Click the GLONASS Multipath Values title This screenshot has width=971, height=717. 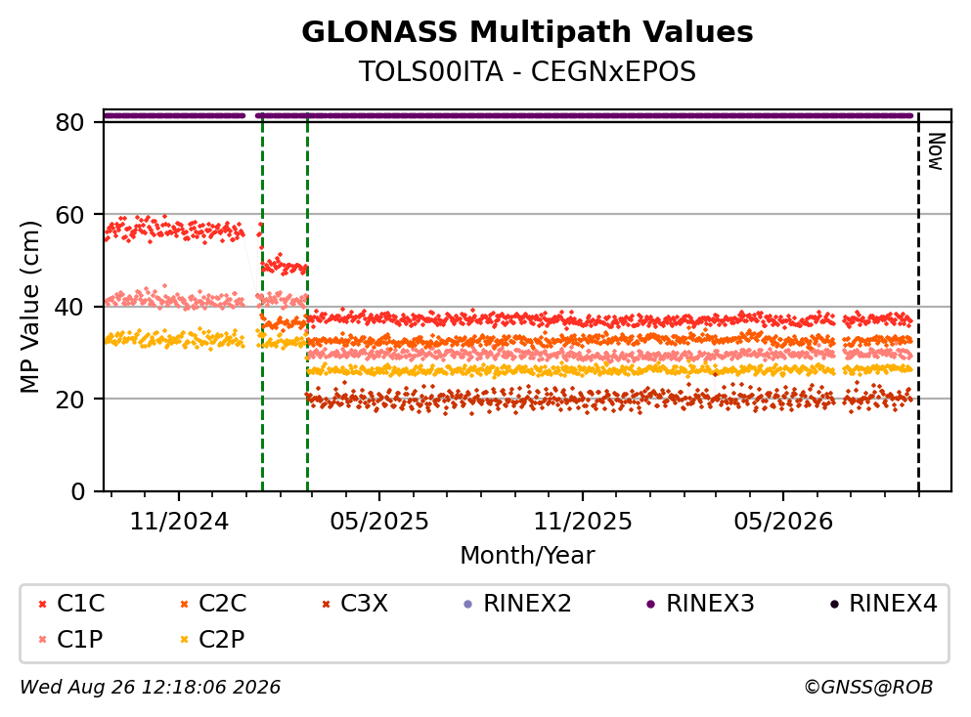pyautogui.click(x=527, y=31)
